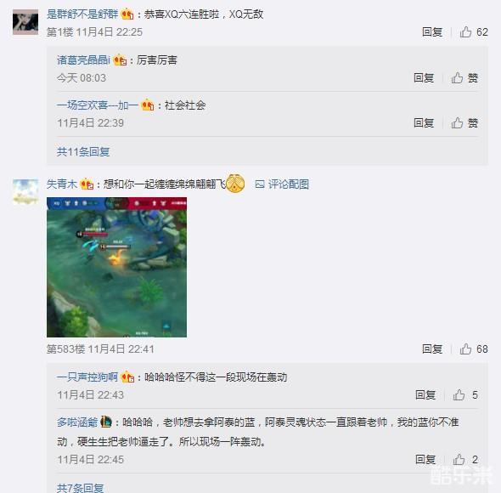This screenshot has height=493, width=501.
Task: Reply to 多啦涵爺's comment
Action: point(425,460)
